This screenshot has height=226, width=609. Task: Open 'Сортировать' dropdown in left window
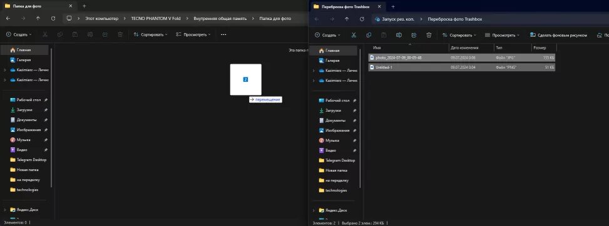tap(150, 34)
